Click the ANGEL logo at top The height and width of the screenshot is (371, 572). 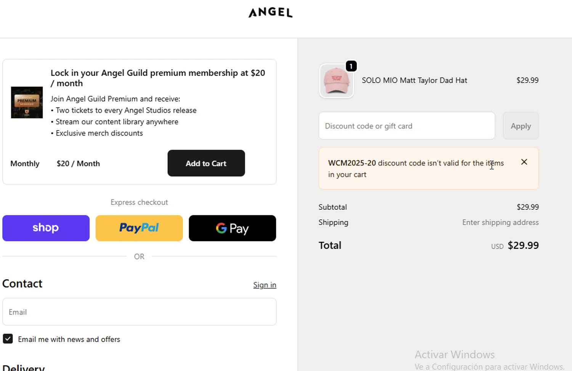tap(270, 13)
